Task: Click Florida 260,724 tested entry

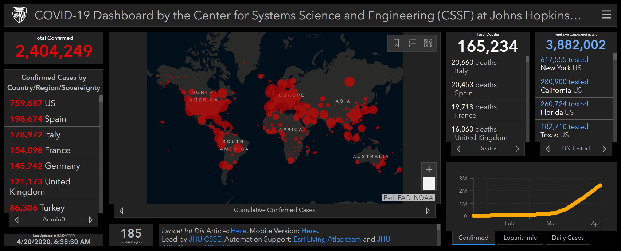Action: tap(574, 108)
